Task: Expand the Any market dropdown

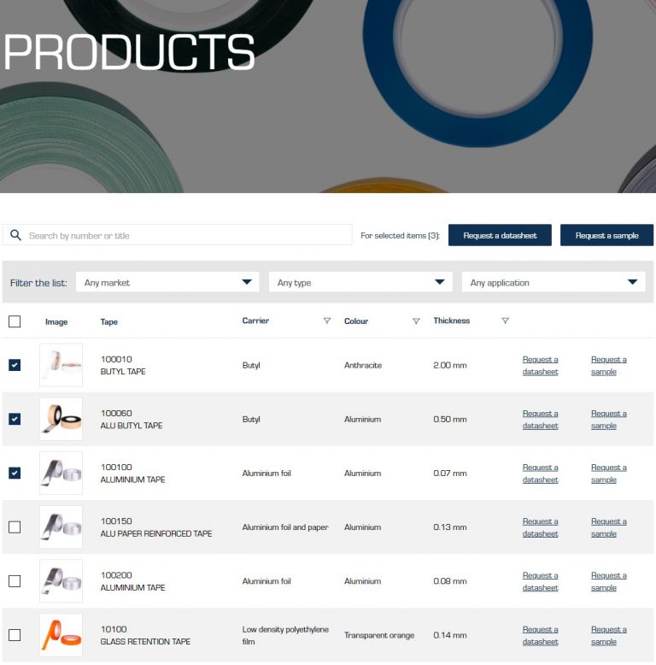Action: (x=167, y=282)
